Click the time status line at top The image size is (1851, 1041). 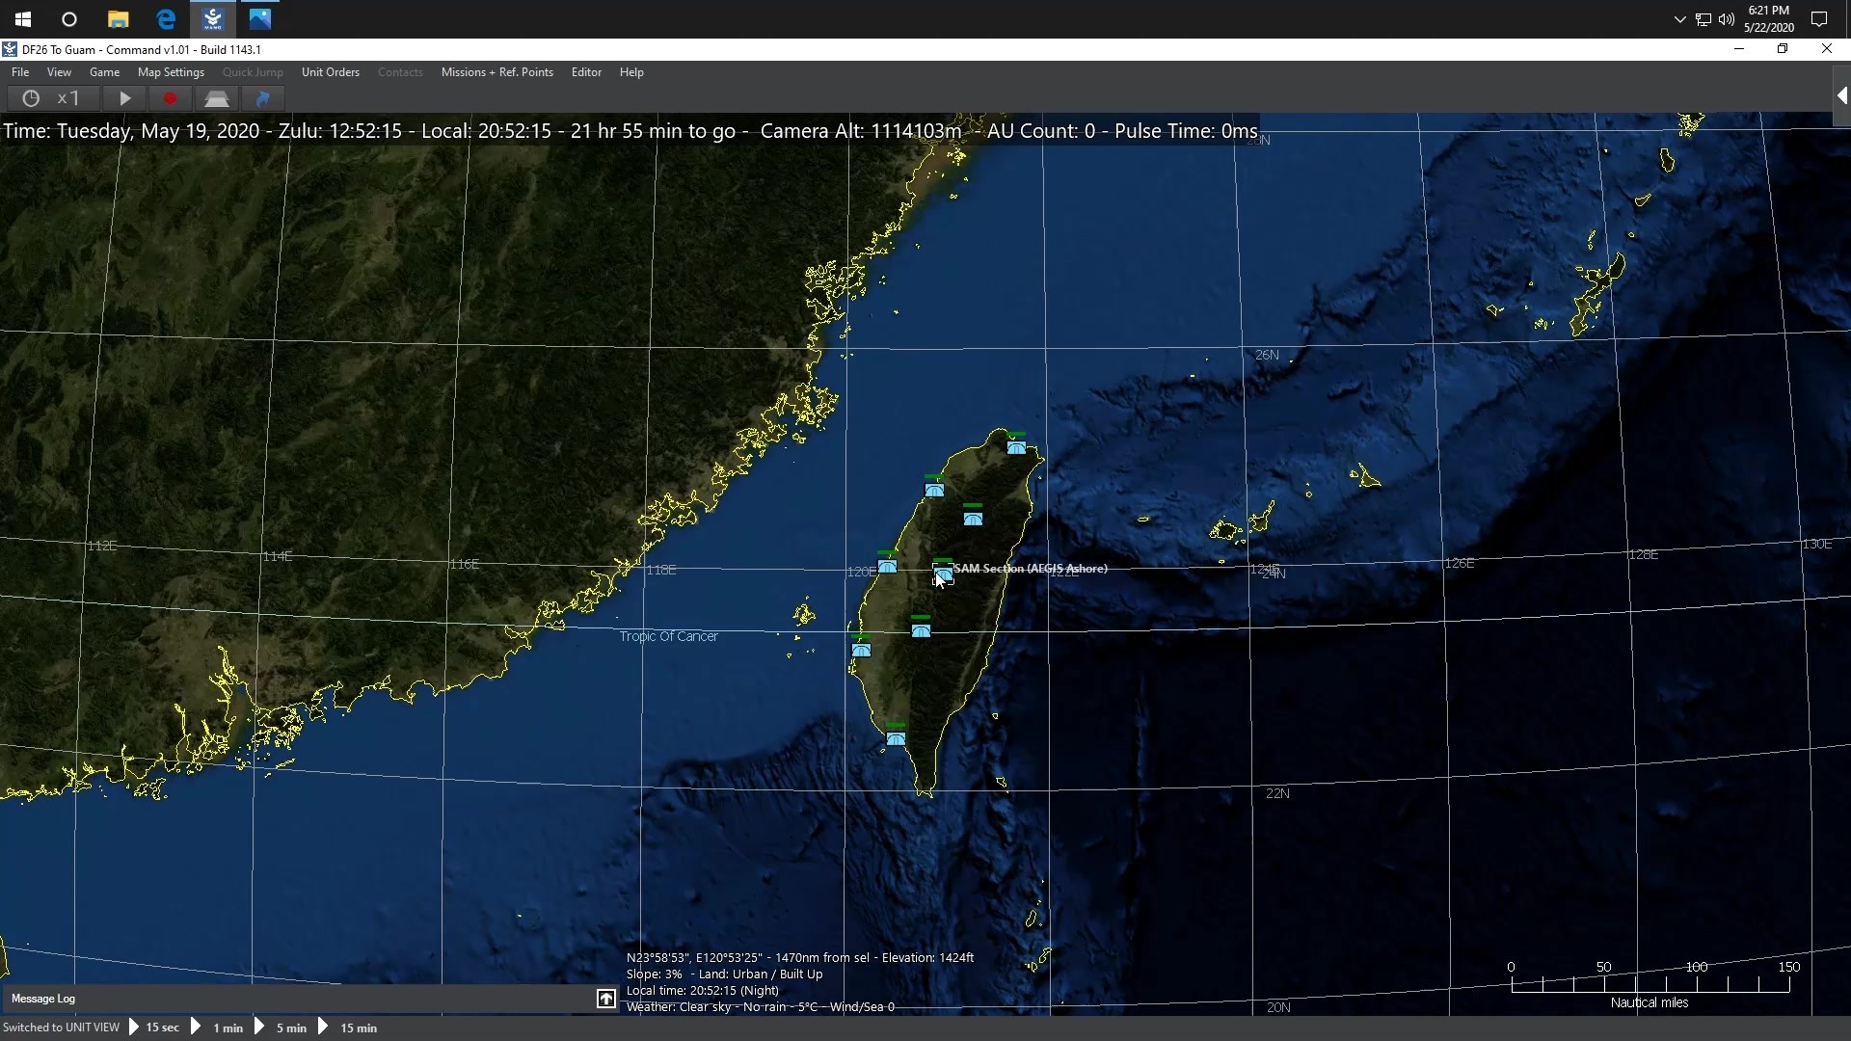(630, 131)
